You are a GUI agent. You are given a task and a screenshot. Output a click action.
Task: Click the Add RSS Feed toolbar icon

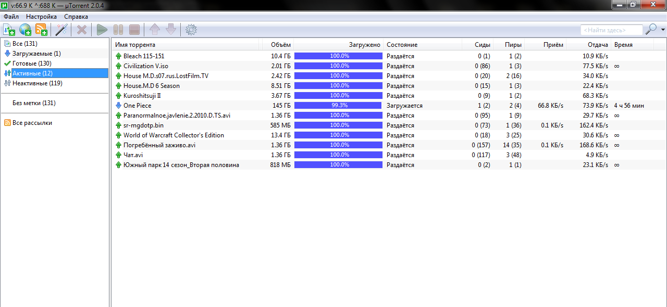pos(41,30)
